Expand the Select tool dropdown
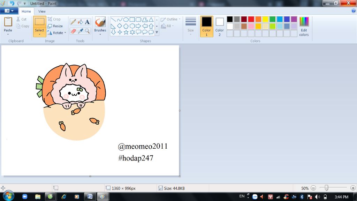 [39, 34]
